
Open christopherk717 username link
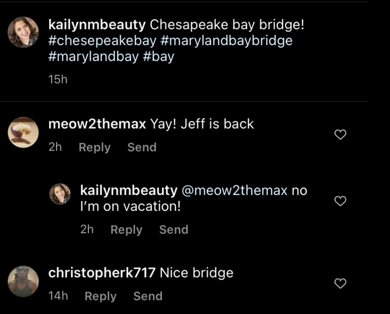[x=102, y=273]
